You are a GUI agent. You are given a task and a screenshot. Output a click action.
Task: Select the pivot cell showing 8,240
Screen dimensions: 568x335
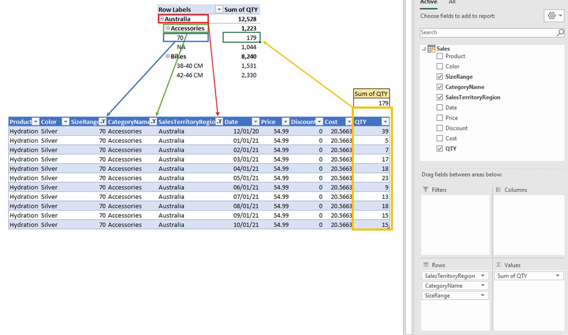pyautogui.click(x=249, y=57)
